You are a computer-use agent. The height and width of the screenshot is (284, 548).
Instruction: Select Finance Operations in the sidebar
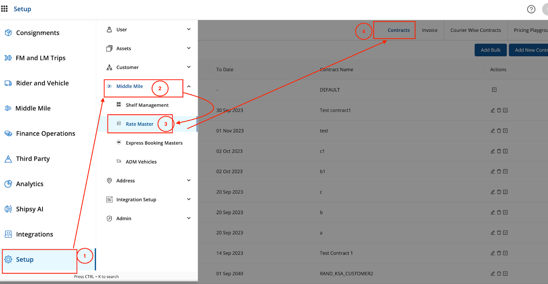46,134
